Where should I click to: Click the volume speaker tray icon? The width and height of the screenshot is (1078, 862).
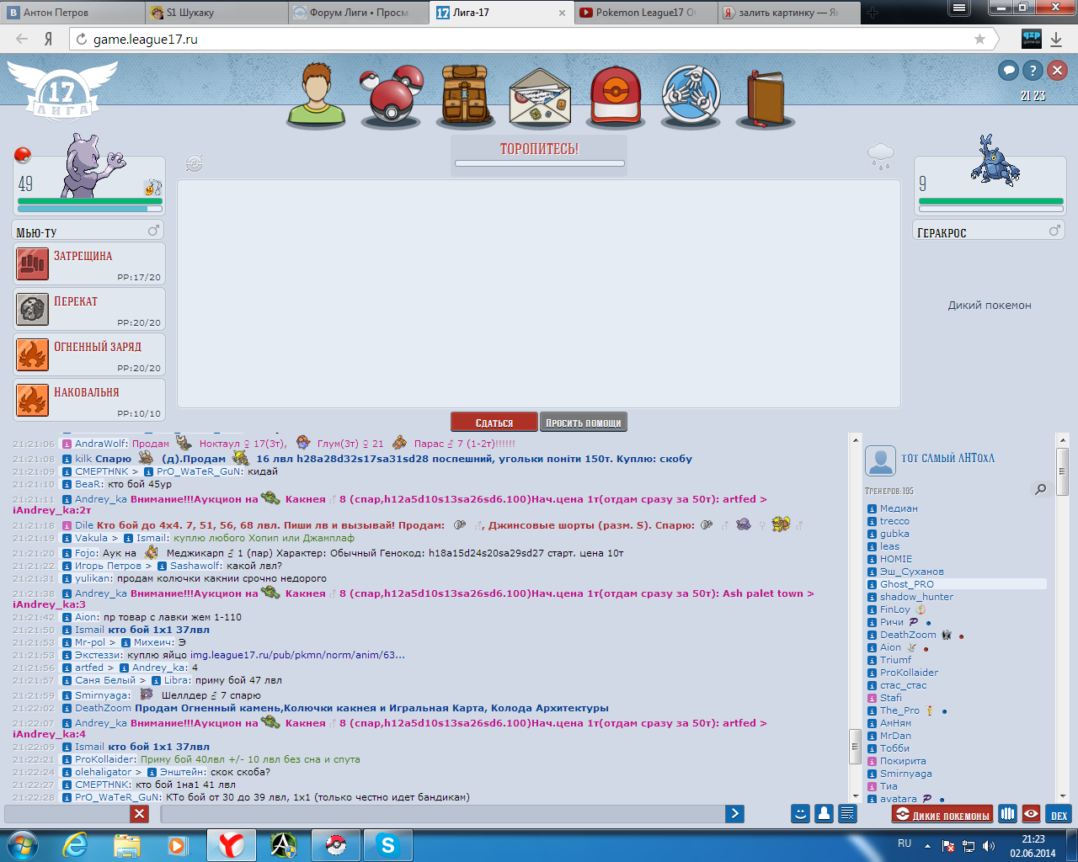click(988, 846)
